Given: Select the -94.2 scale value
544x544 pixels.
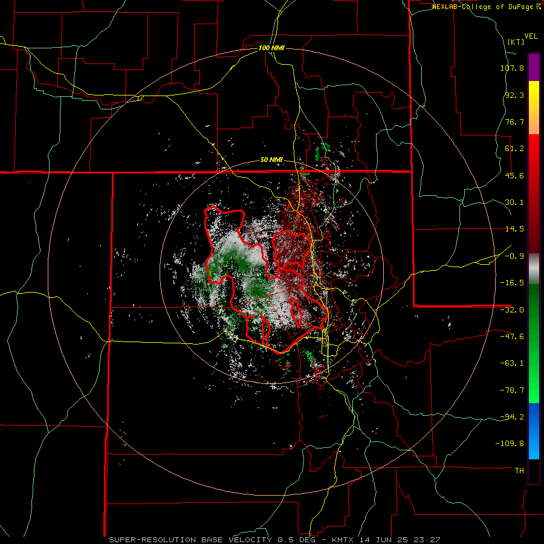Looking at the screenshot, I should (512, 416).
